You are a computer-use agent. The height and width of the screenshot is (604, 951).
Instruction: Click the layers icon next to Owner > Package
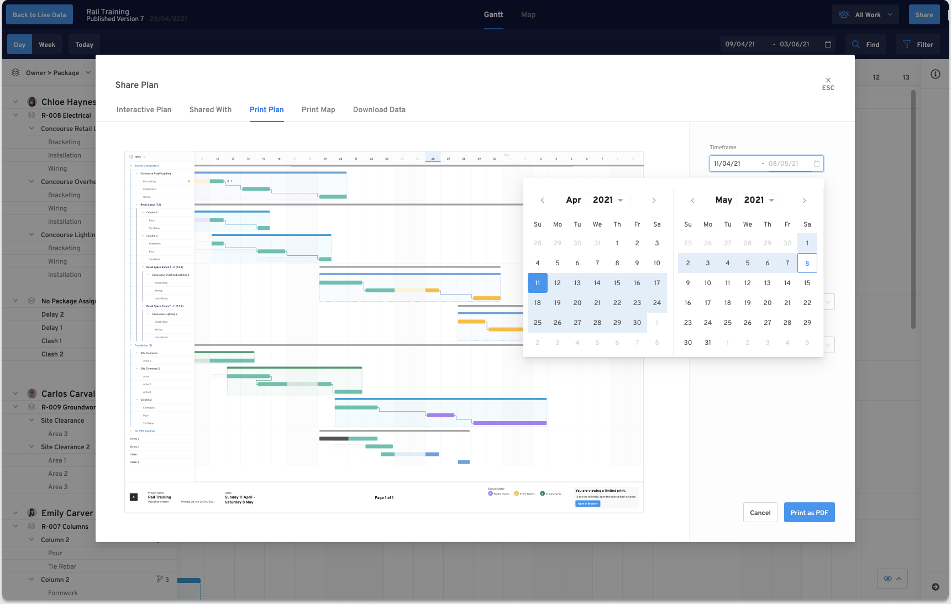coord(15,72)
